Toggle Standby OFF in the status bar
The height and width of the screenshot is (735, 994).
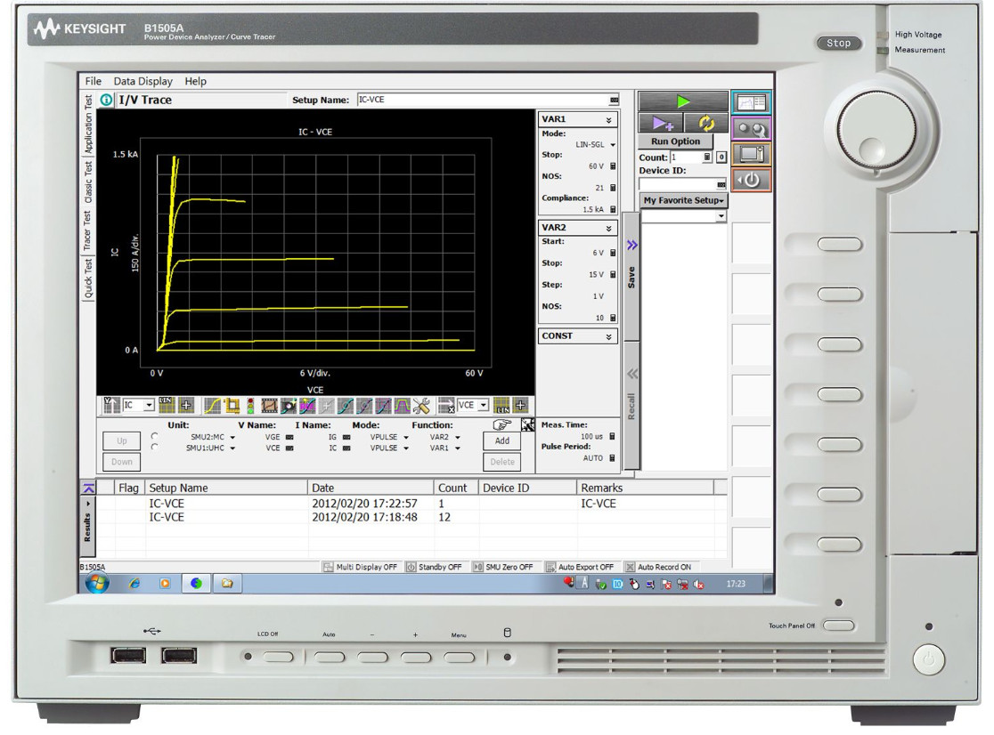tap(436, 567)
